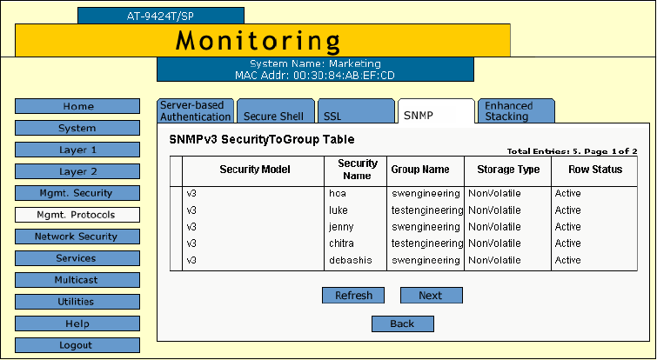
Task: Click the AT-9424T/SP model label
Action: click(x=160, y=17)
